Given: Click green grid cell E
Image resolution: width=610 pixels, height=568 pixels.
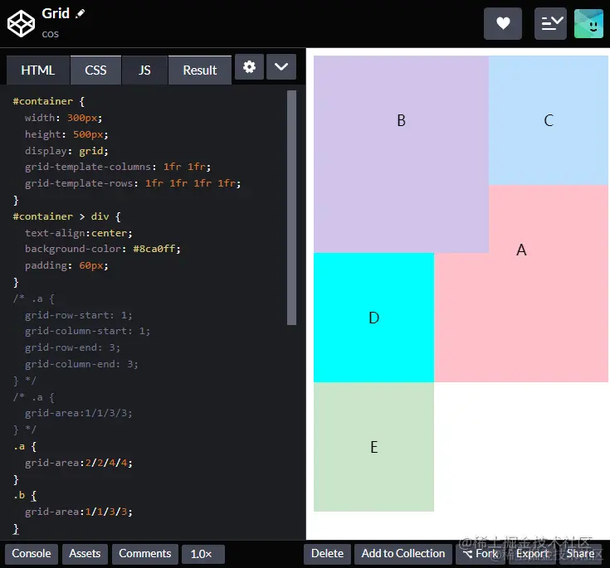Looking at the screenshot, I should click(373, 447).
